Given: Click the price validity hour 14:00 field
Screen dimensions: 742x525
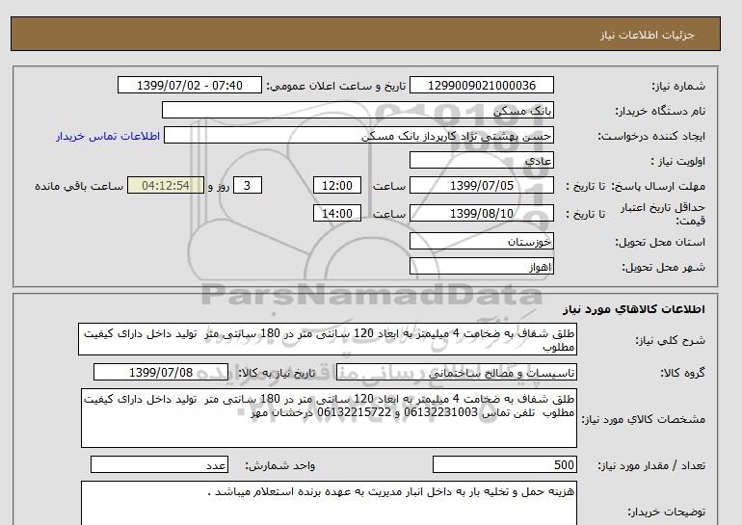Looking at the screenshot, I should click(x=339, y=214).
